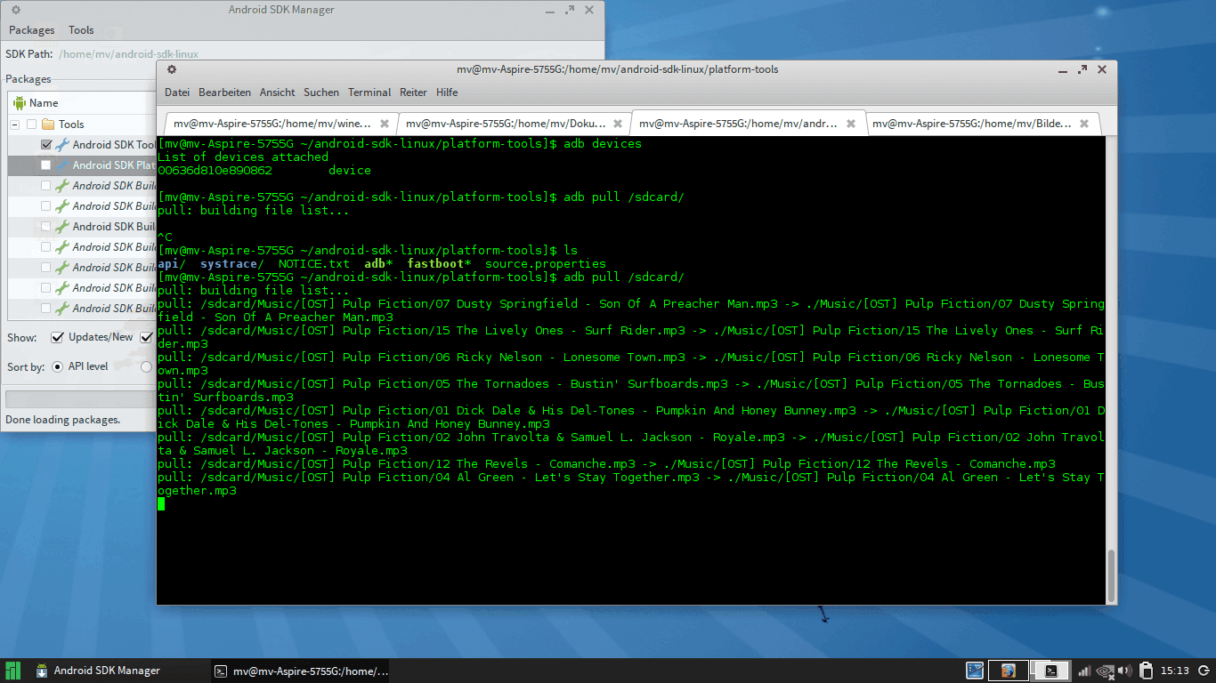Click the terminal icon in taskbar window button
This screenshot has width=1216, height=683.
[221, 671]
